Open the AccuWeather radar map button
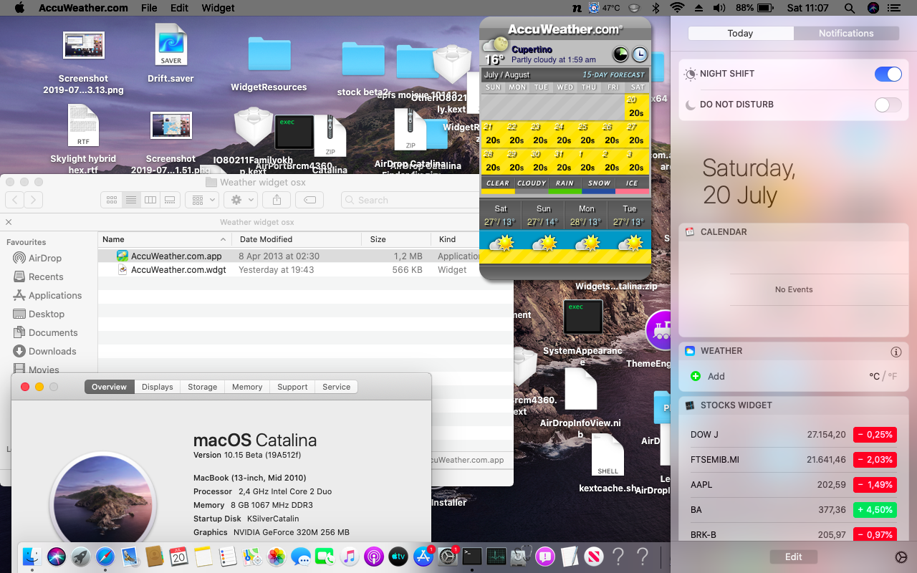Viewport: 917px width, 573px height. point(620,54)
